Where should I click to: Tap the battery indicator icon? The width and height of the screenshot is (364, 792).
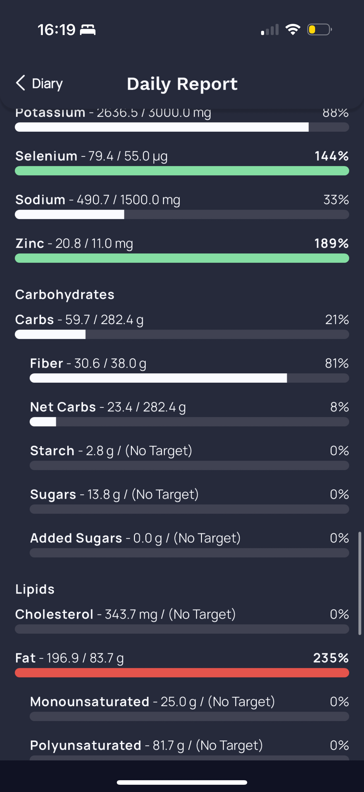coord(319,30)
